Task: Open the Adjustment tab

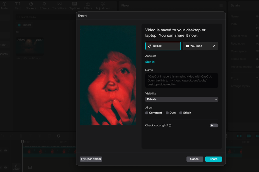Action: [x=103, y=5]
